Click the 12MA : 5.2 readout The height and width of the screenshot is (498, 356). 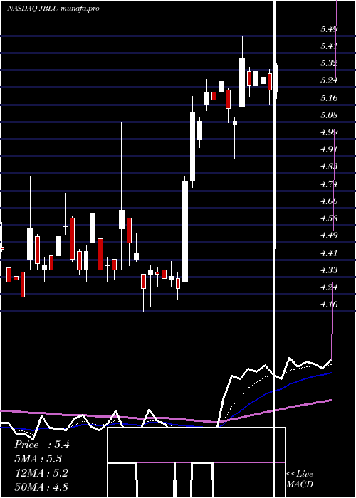click(41, 472)
